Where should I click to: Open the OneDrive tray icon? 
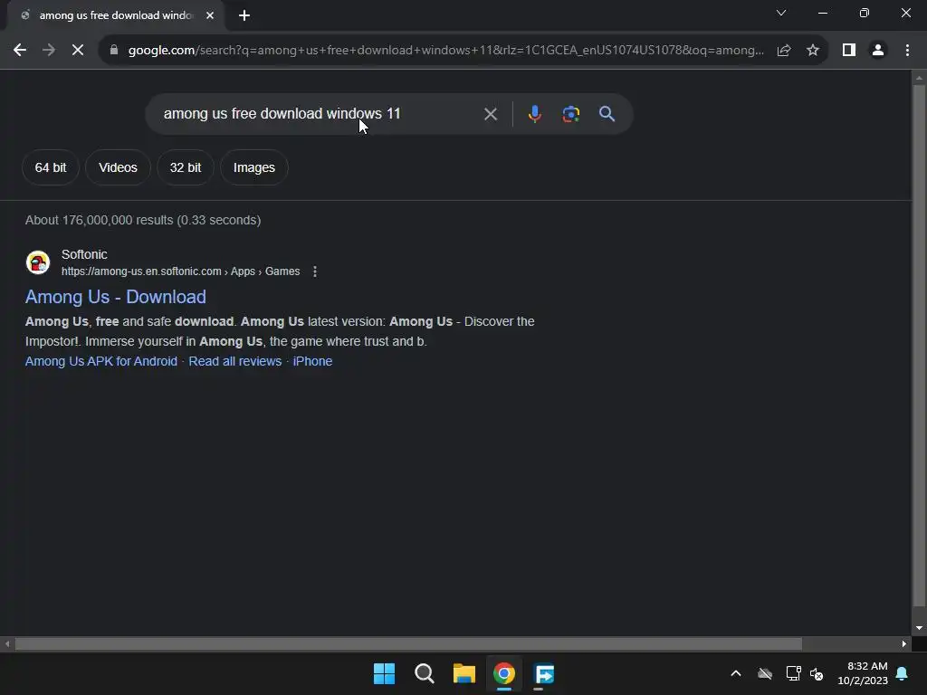[x=765, y=673]
